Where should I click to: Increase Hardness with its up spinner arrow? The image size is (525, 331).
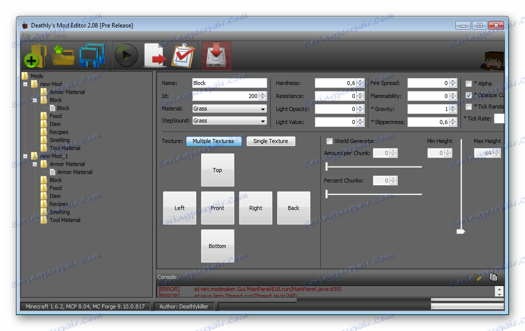tap(360, 81)
